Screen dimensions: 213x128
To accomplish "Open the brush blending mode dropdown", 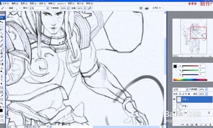I will [39, 8].
